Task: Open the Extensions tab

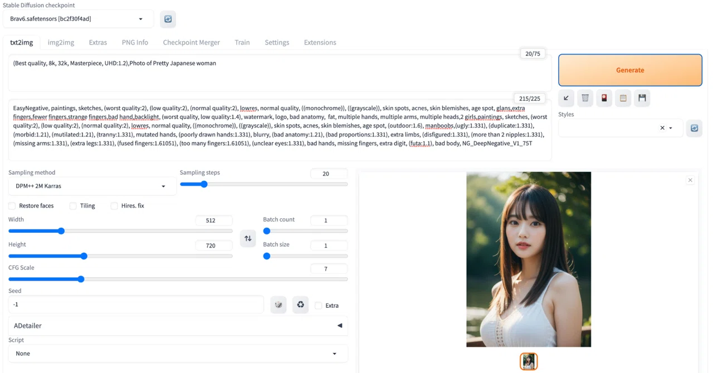Action: point(320,42)
